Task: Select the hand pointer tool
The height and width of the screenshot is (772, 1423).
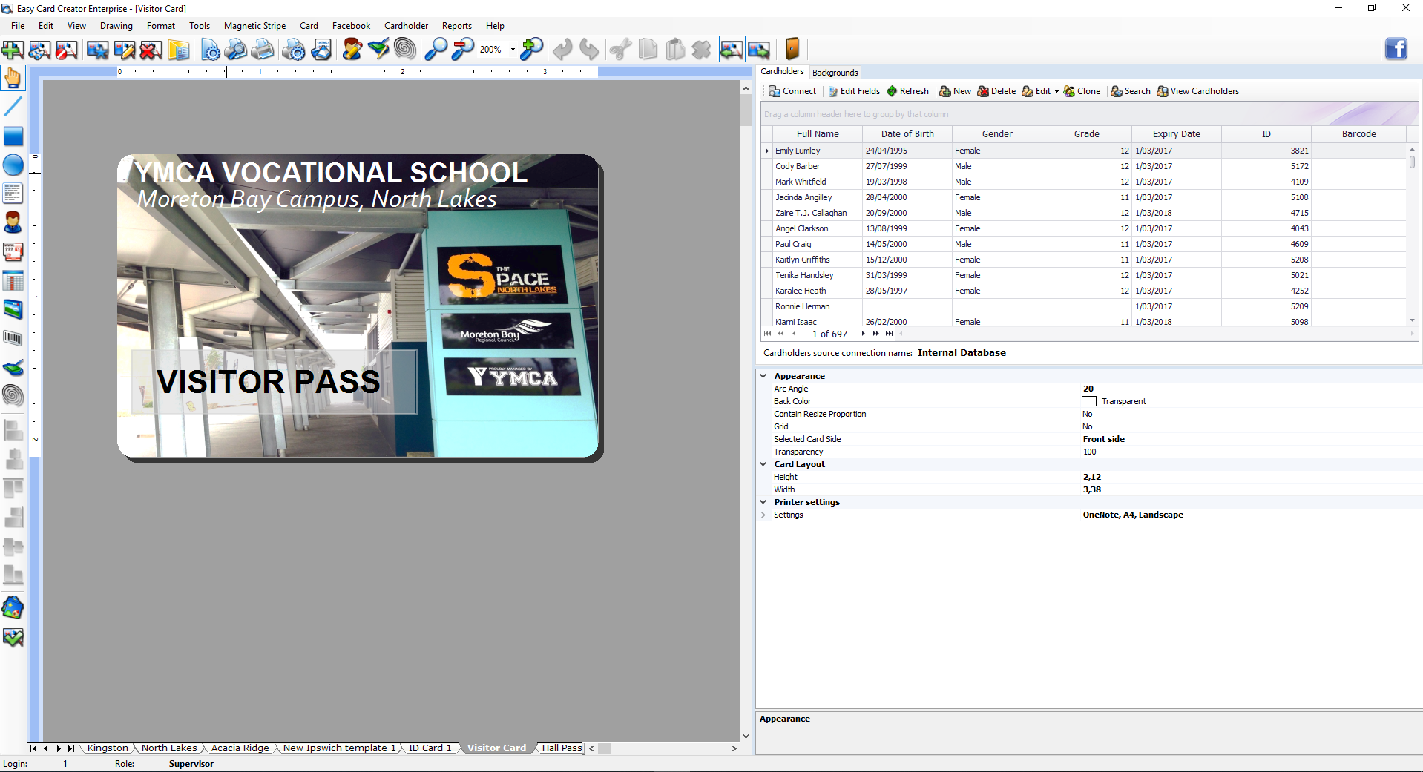Action: 13,78
